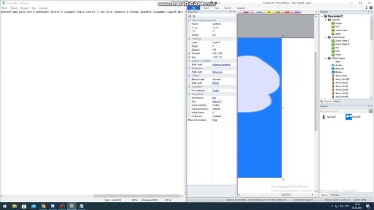374x210 pixels.
Task: Select the Button object type icon
Action: point(333,72)
